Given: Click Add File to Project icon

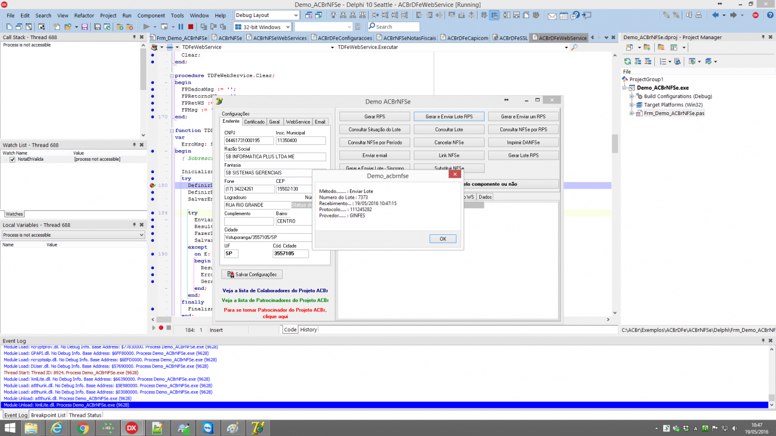Looking at the screenshot, I should point(120,27).
